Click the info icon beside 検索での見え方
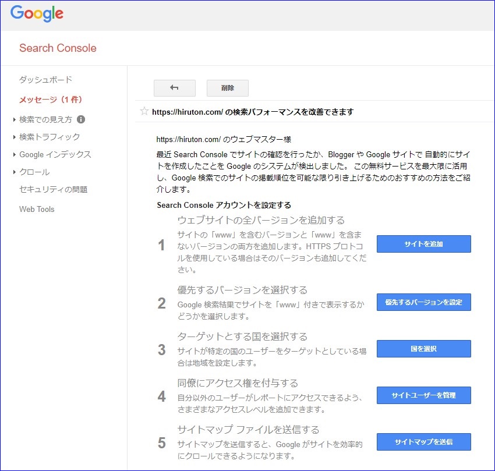Viewport: 495px width, 471px height. 81,119
